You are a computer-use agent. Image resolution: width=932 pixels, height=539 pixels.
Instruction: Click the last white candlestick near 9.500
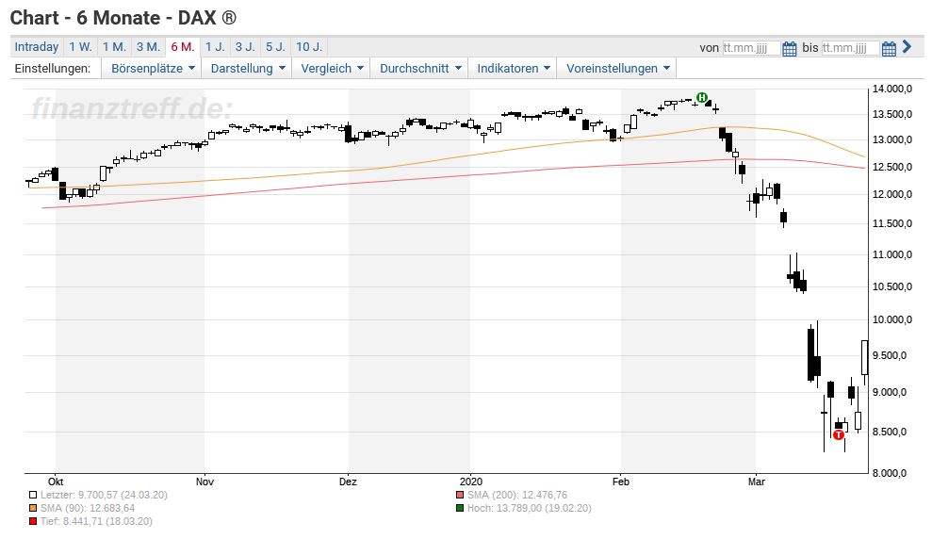pyautogui.click(x=865, y=358)
